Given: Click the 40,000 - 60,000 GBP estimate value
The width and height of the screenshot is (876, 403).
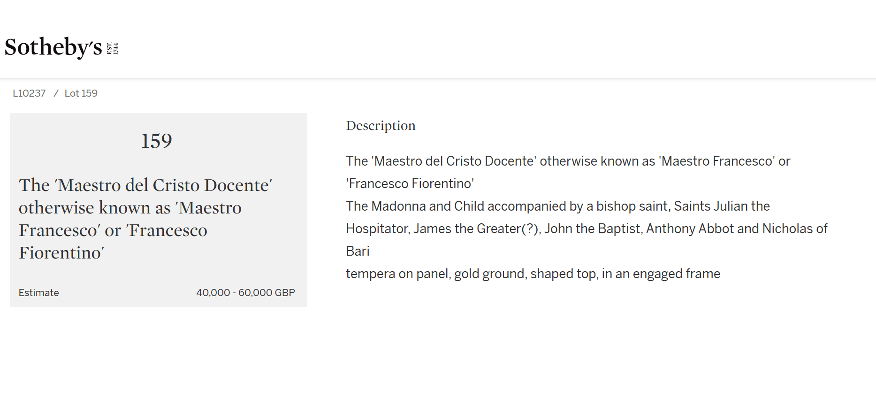Looking at the screenshot, I should click(245, 293).
